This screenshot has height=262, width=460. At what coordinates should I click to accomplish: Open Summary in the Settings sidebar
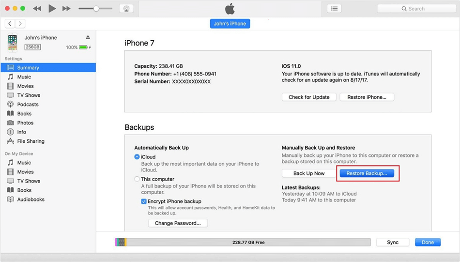(x=48, y=67)
